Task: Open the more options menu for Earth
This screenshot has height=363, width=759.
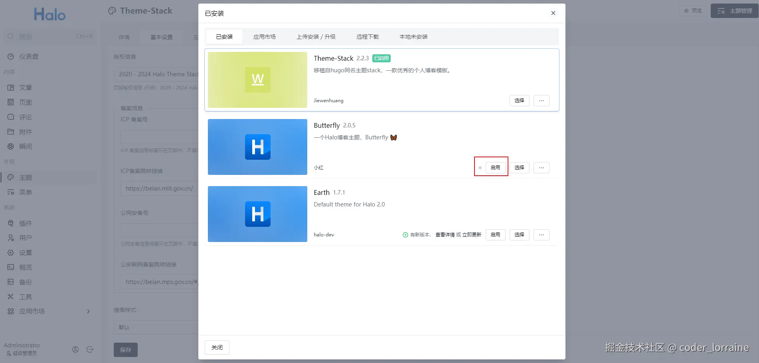Action: coord(542,235)
